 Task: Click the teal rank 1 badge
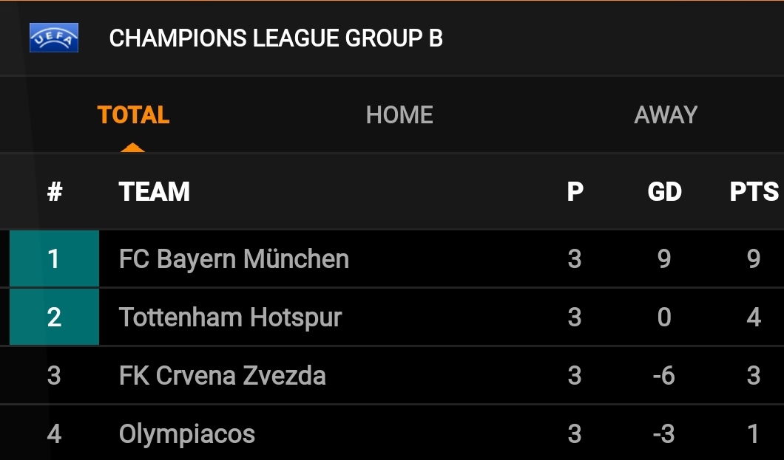pos(54,258)
